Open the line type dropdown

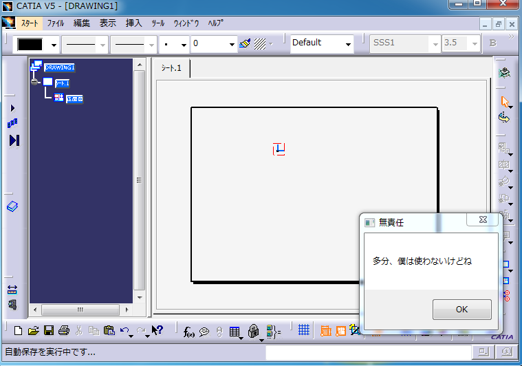click(151, 45)
